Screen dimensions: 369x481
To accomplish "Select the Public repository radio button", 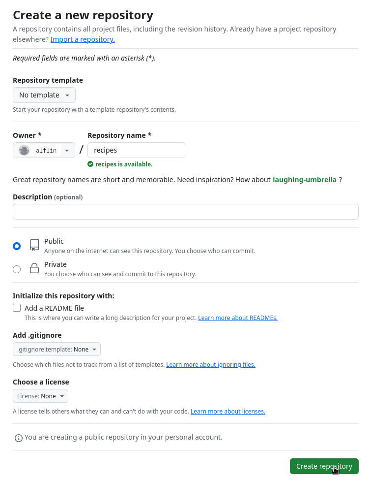I will (x=17, y=246).
